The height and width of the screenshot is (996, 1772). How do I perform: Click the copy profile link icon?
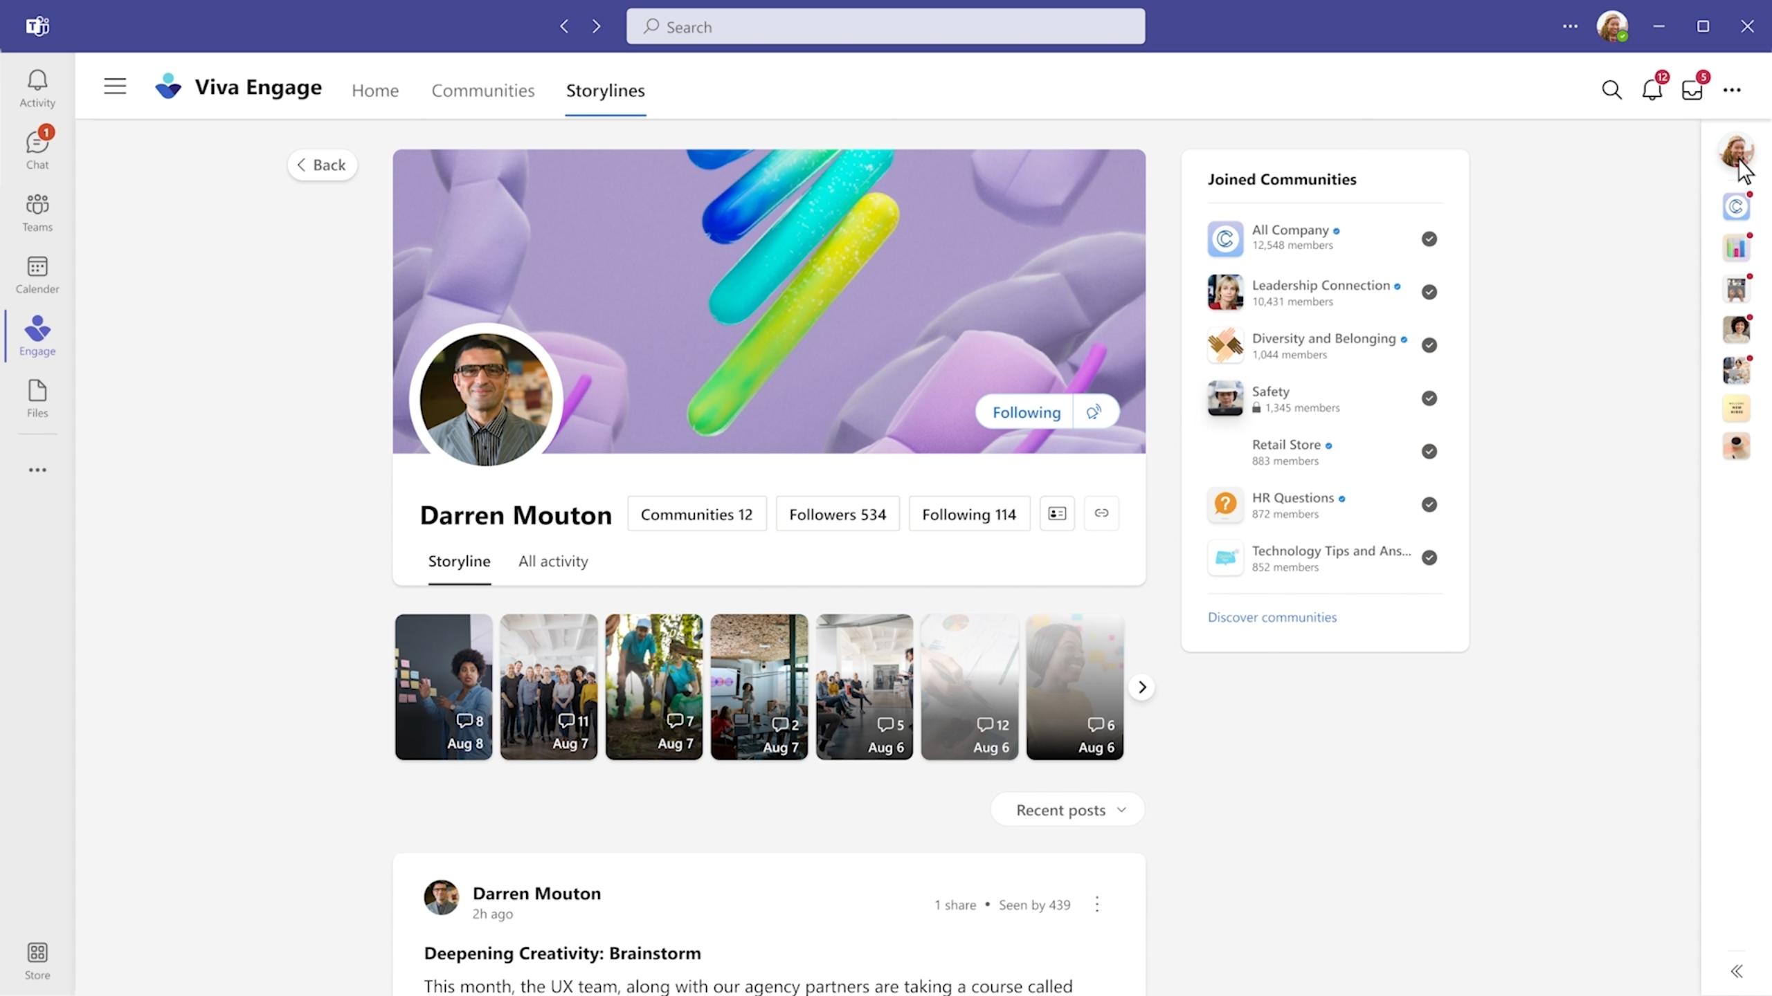pyautogui.click(x=1101, y=513)
